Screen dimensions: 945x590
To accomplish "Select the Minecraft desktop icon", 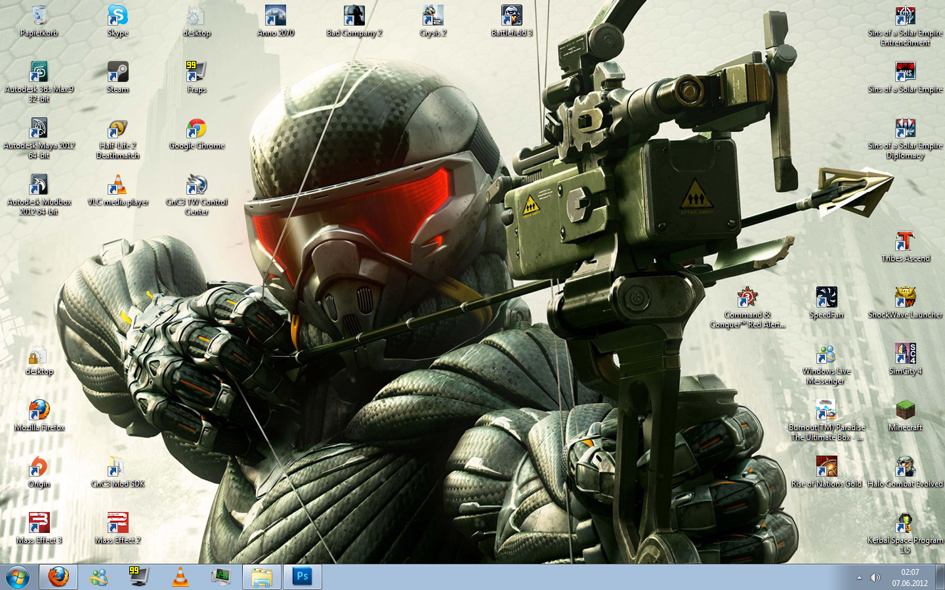I will click(905, 416).
